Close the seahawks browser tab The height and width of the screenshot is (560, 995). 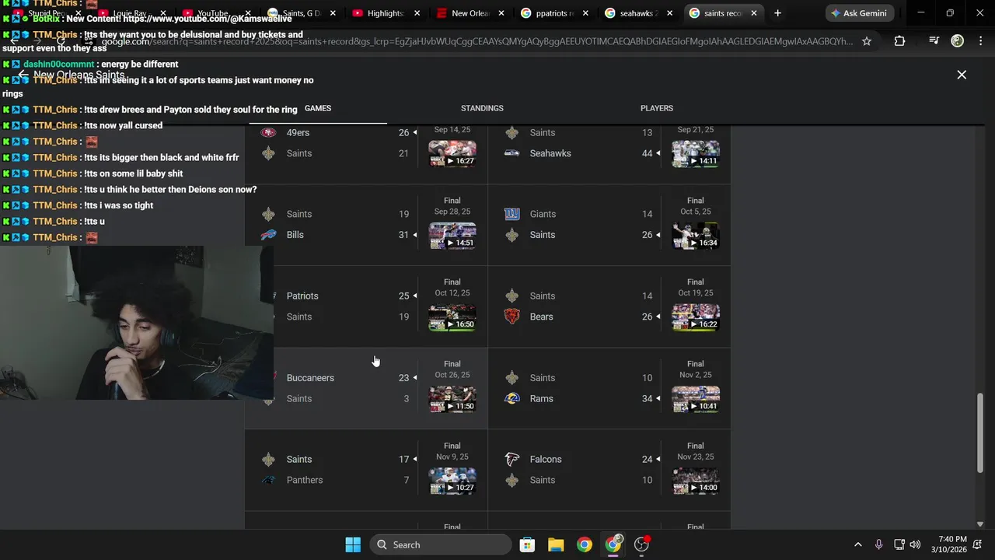[x=670, y=13]
